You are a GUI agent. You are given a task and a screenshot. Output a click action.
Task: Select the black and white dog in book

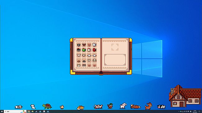click(84, 65)
